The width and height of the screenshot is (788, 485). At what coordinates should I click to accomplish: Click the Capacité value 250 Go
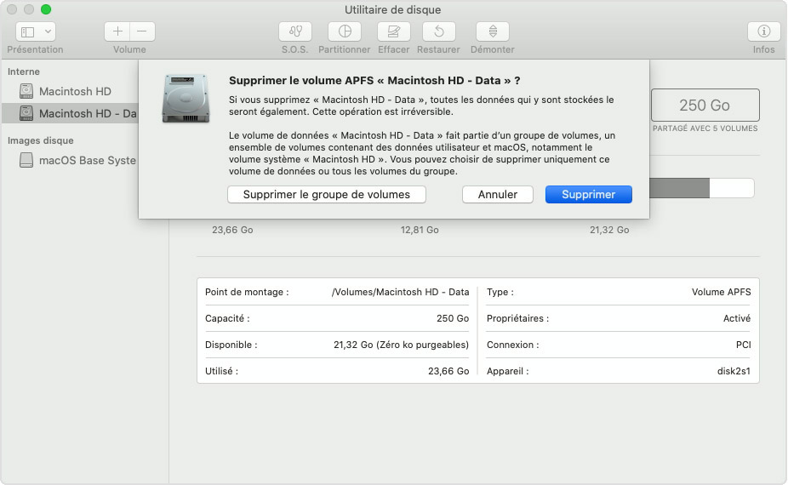pos(453,318)
